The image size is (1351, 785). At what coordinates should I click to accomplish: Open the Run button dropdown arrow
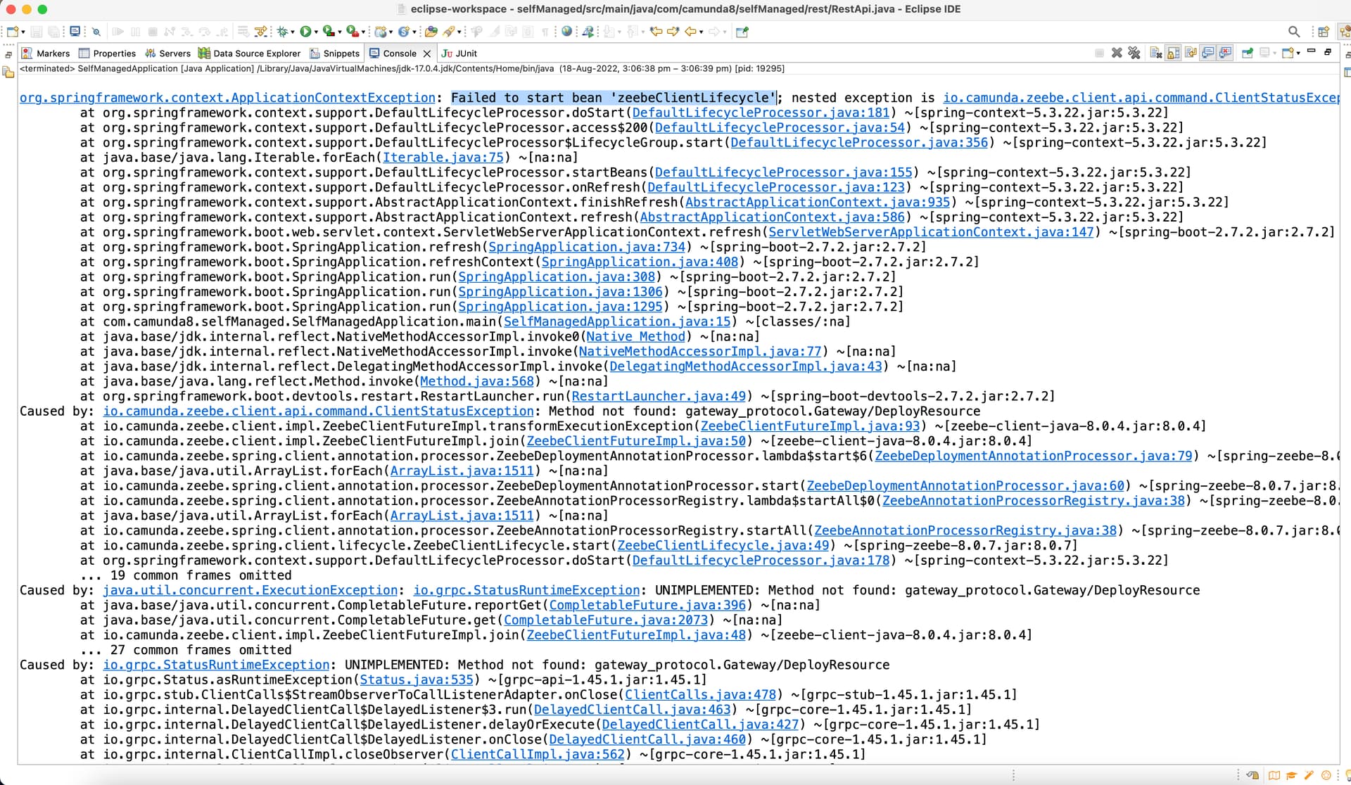pos(316,32)
